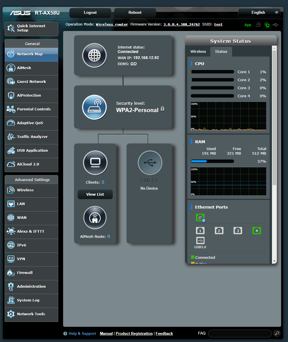Click Ethernet LAN port 4 icon
288x342 pixels.
point(257,231)
